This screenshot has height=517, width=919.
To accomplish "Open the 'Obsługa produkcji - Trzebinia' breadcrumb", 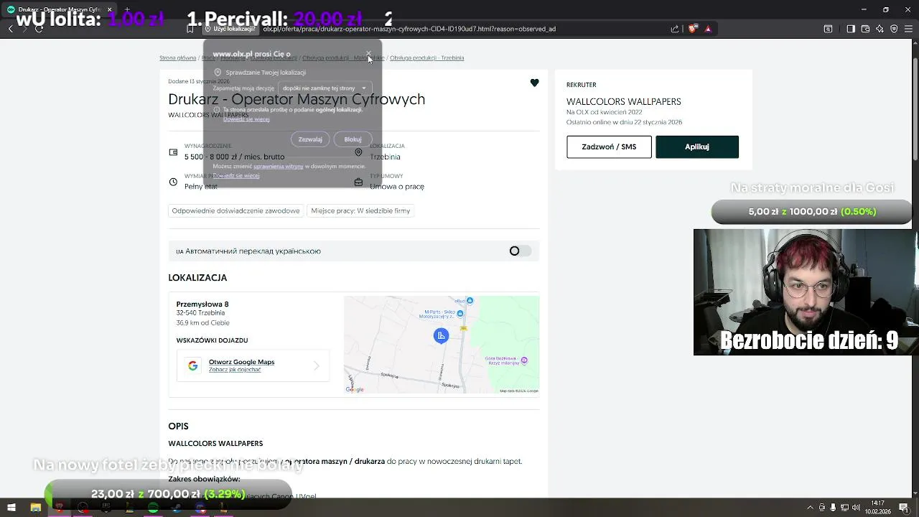I will click(426, 57).
